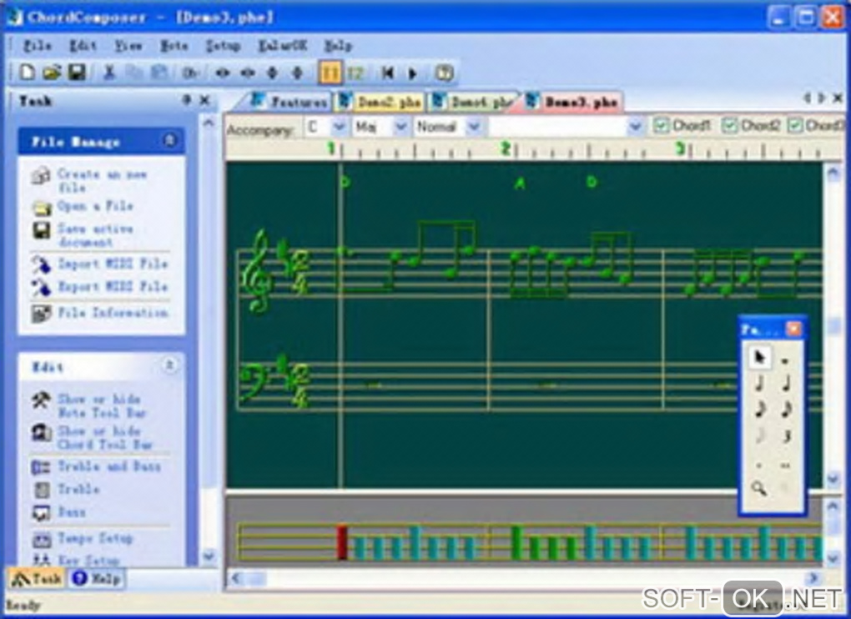Click the File Information icon
The width and height of the screenshot is (851, 619).
point(41,313)
